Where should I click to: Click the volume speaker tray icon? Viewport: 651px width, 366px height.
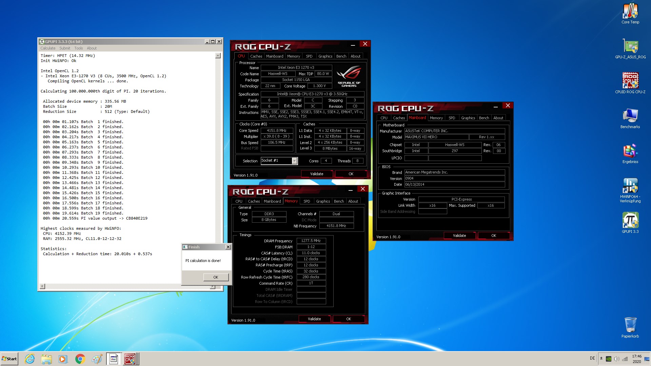coord(617,359)
